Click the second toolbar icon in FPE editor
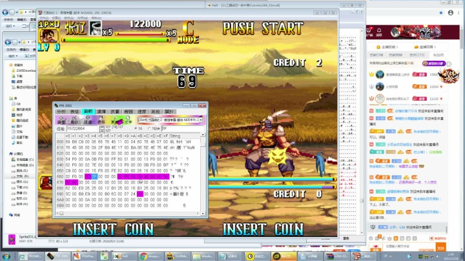Image resolution: width=465 pixels, height=261 pixels. click(74, 120)
